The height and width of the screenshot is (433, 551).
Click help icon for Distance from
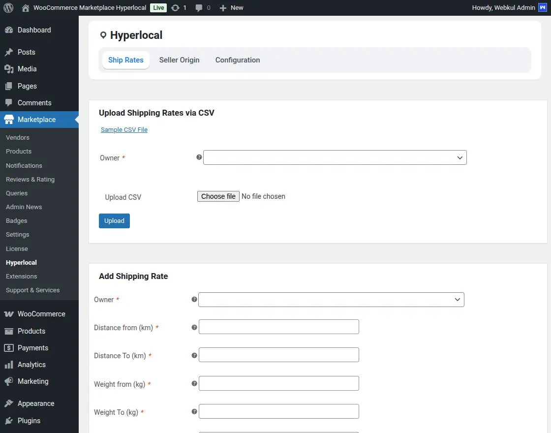coord(194,328)
